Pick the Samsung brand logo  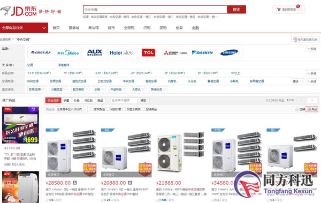tap(230, 52)
